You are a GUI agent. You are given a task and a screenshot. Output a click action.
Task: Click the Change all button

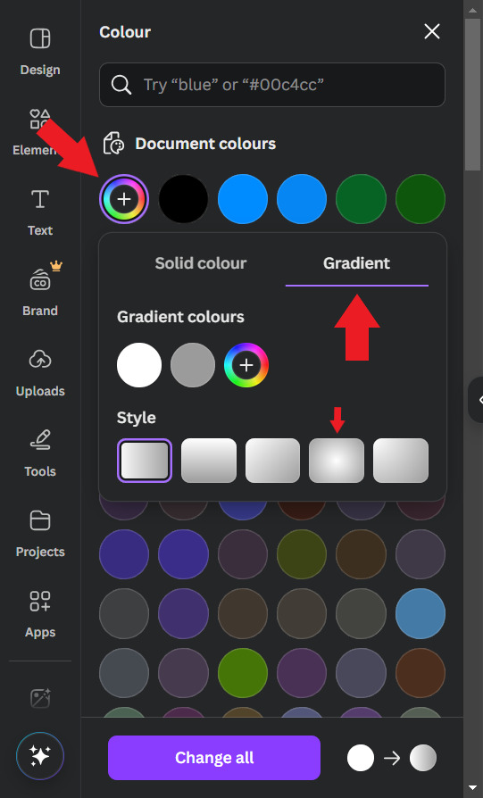click(x=214, y=758)
